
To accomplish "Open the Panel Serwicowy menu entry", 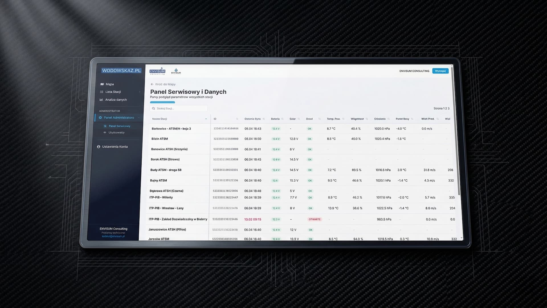I will point(120,126).
